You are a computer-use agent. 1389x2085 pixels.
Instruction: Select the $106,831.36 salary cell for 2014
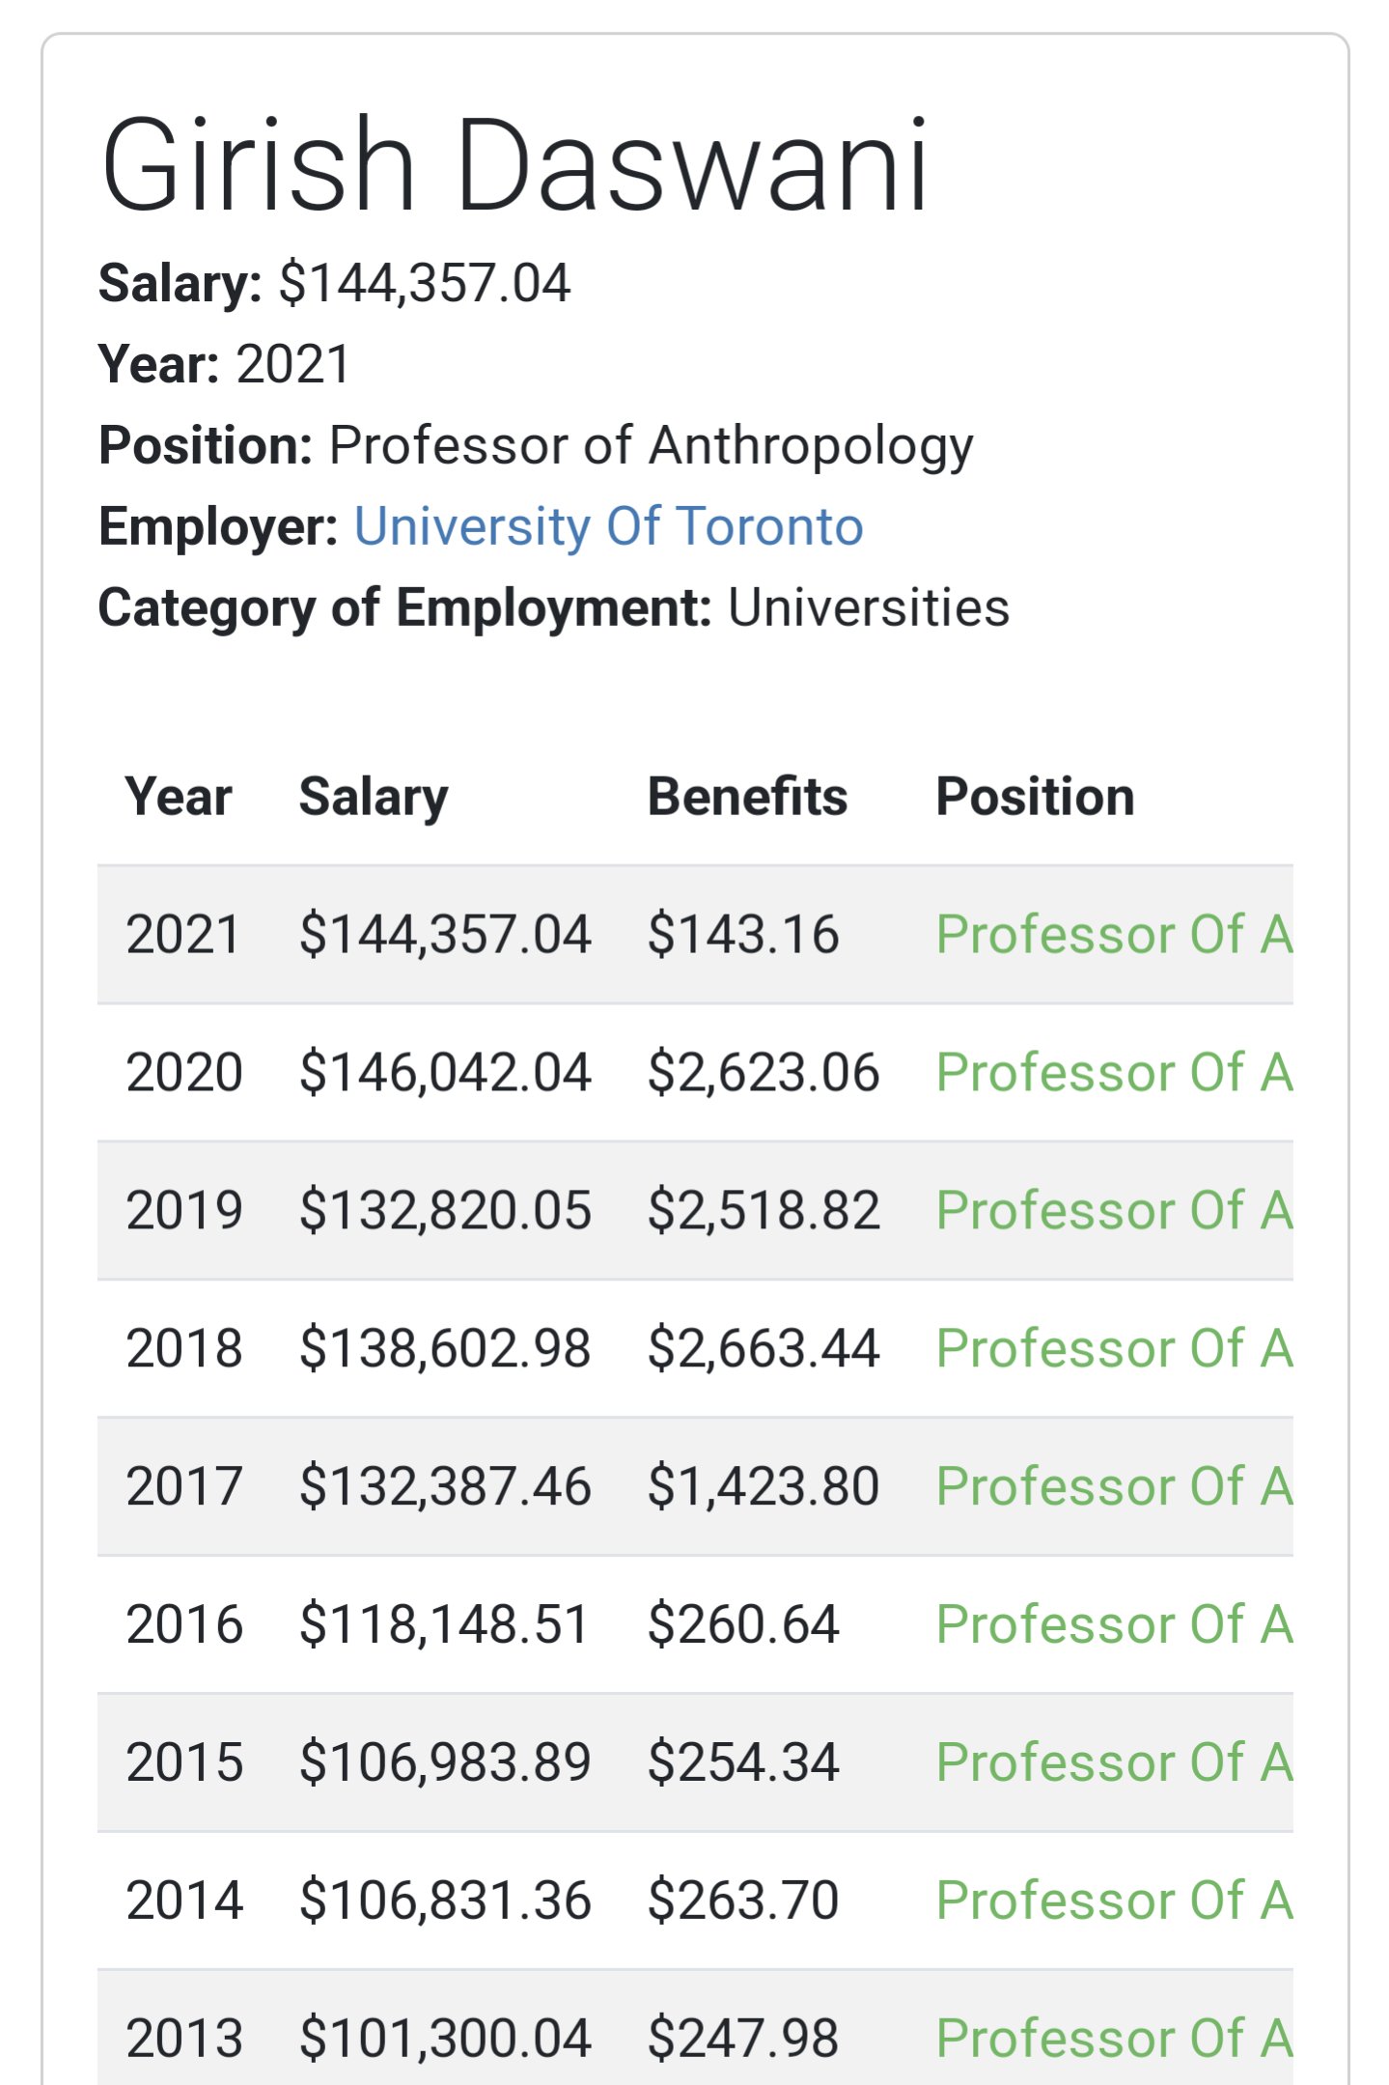pyautogui.click(x=445, y=1901)
